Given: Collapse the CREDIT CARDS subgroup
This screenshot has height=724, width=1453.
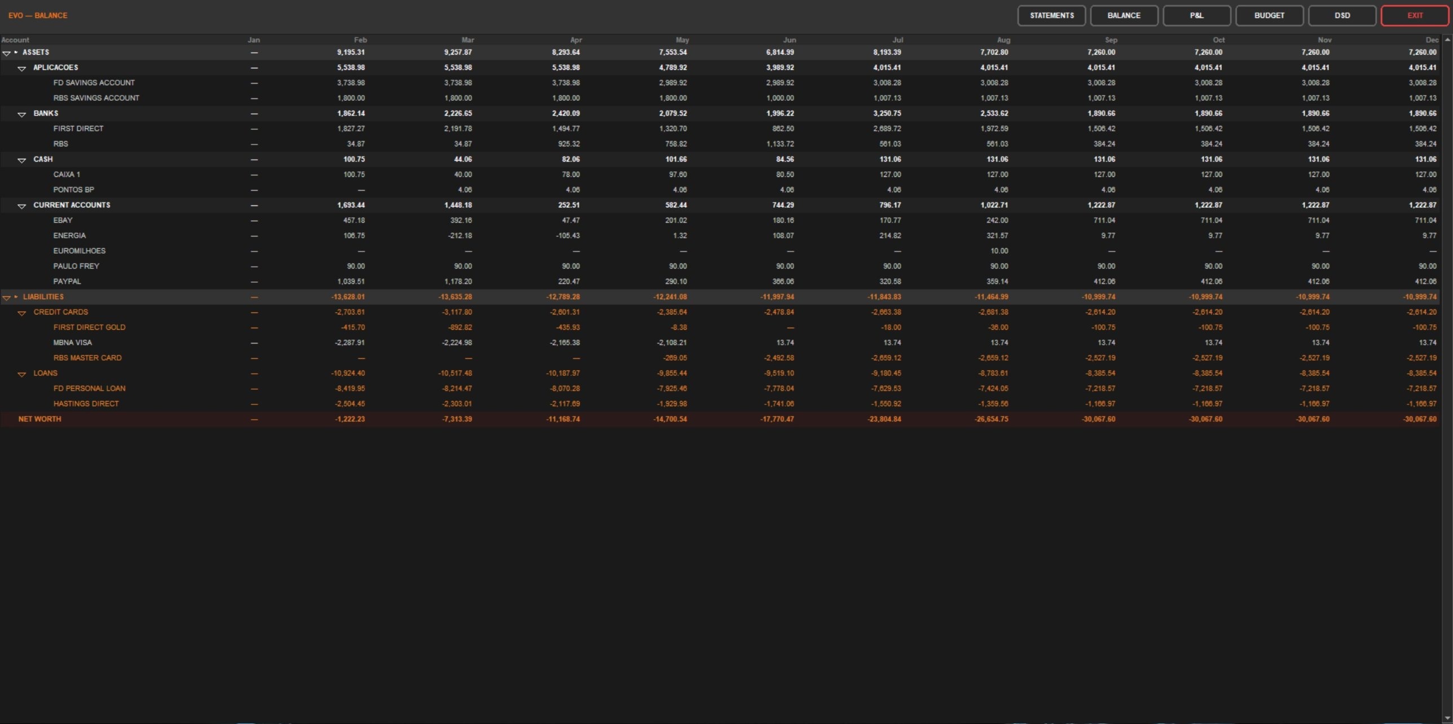Looking at the screenshot, I should [x=22, y=313].
